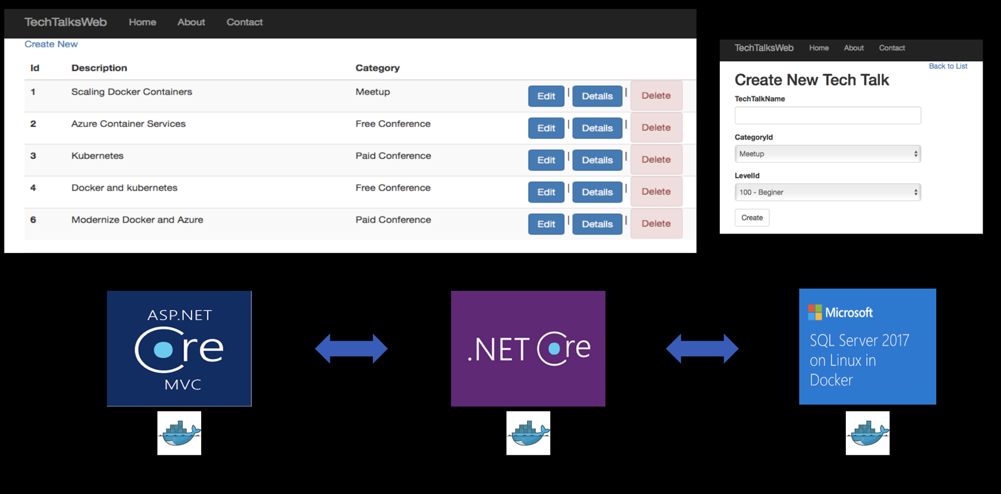The width and height of the screenshot is (1001, 494).
Task: Click the Docker whale icon under SQL Server 2017
Action: coord(867,433)
